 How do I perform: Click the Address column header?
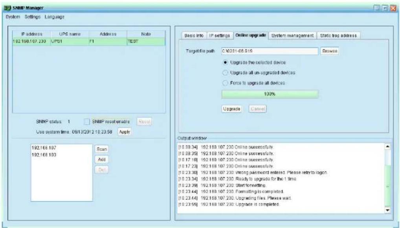[108, 34]
